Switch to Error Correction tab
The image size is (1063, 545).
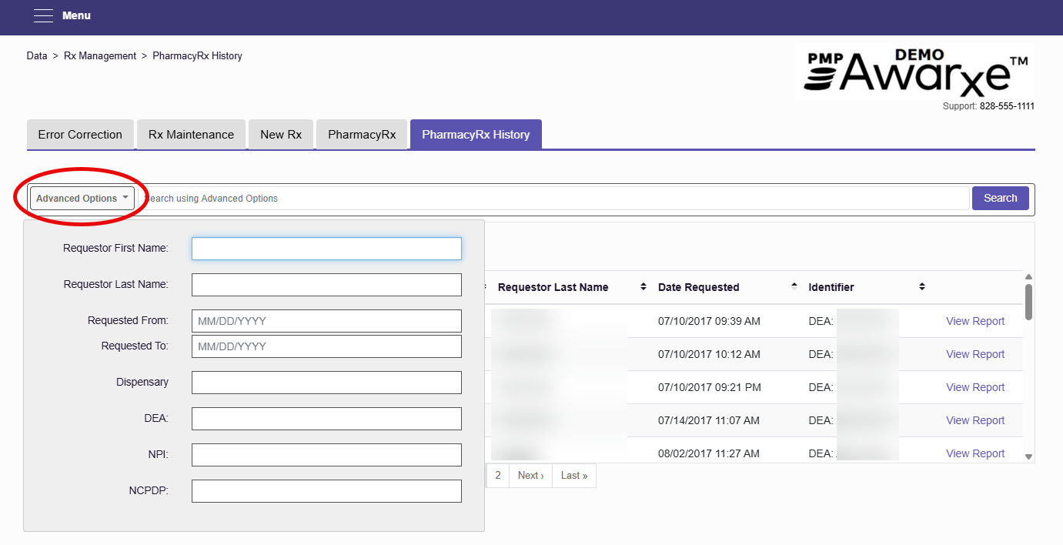[80, 135]
